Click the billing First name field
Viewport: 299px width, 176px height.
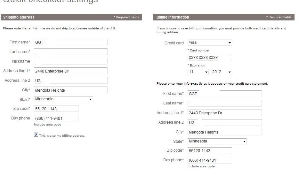pyautogui.click(x=224, y=94)
